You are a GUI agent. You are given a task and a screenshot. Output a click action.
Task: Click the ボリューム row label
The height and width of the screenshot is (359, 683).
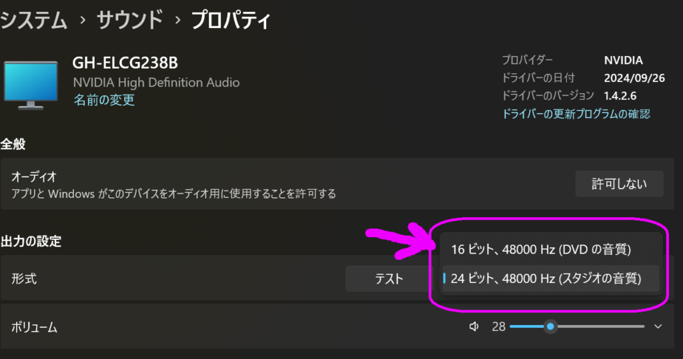pyautogui.click(x=34, y=327)
